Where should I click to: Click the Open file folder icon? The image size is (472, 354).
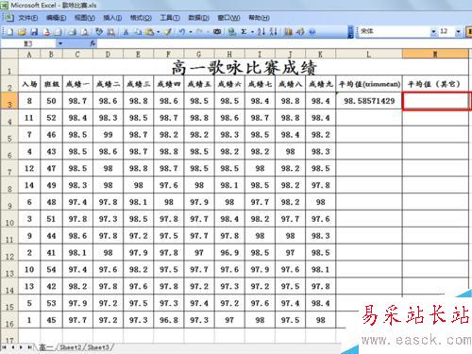pos(22,32)
